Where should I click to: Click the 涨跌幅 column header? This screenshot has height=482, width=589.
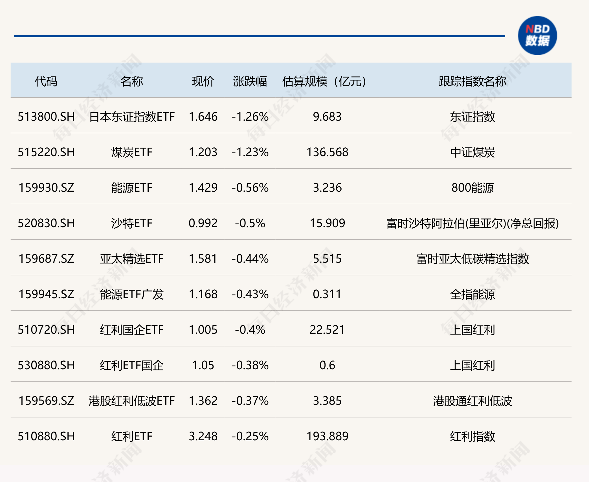(250, 81)
